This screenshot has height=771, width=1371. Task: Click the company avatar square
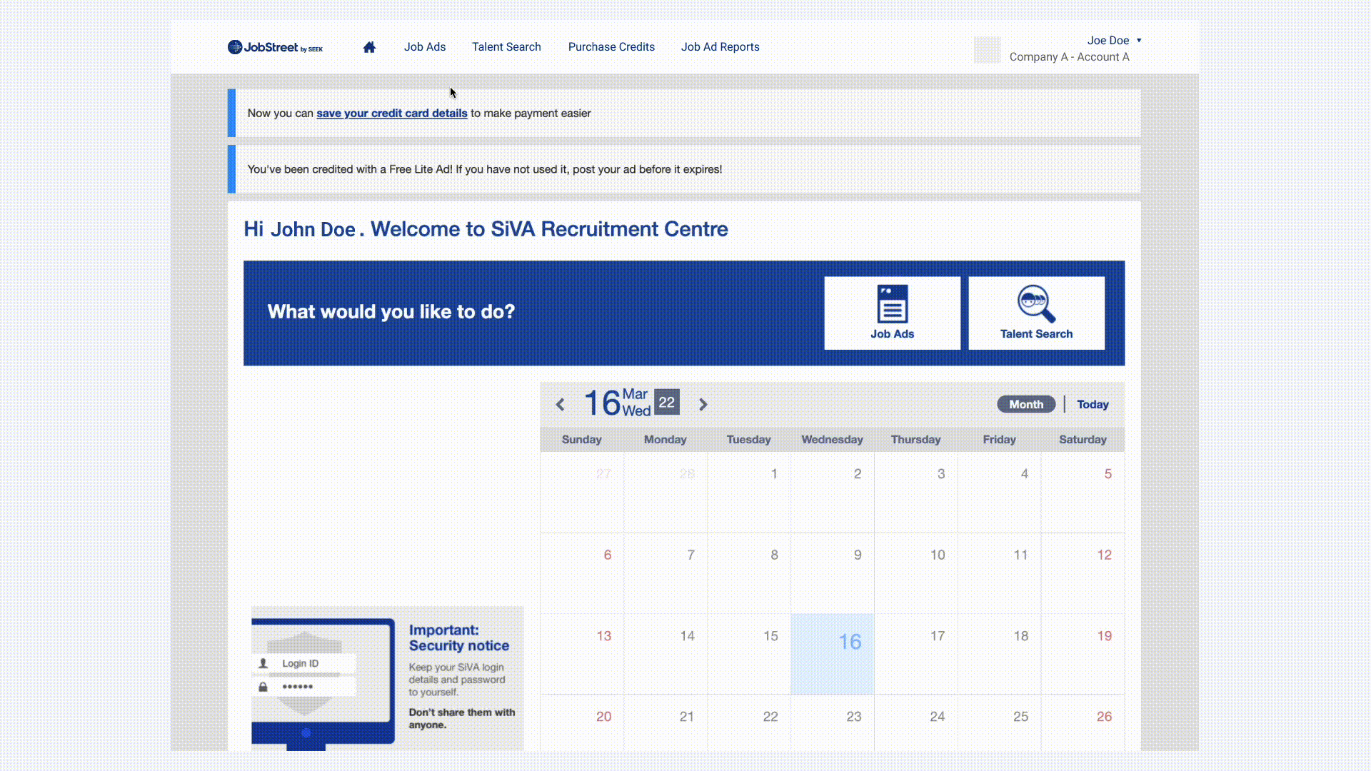pyautogui.click(x=987, y=50)
